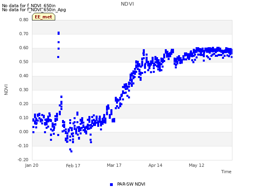Click 'No data for f_NDVI_650in_Apg' message
The width and height of the screenshot is (256, 192).
click(34, 10)
